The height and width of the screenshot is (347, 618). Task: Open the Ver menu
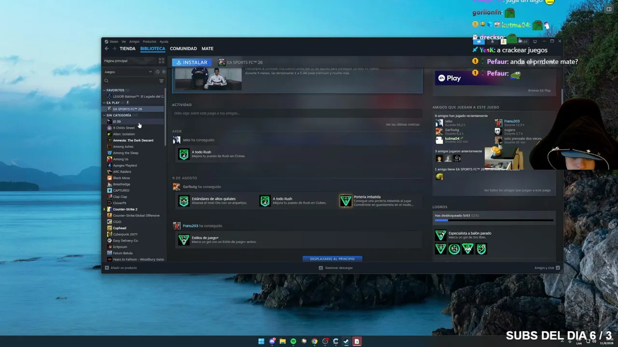click(124, 41)
